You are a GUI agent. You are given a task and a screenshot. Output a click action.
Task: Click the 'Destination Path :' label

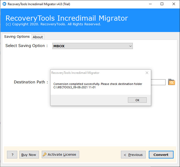[x=31, y=82]
